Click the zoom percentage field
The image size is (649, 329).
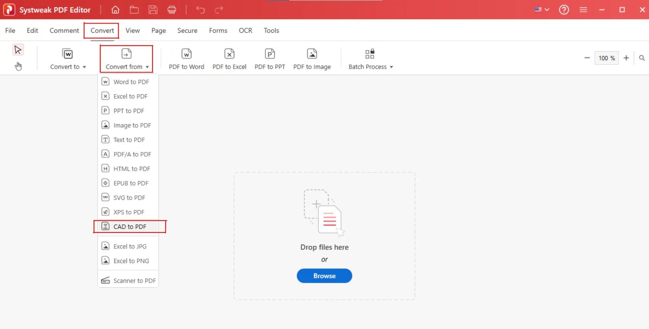(x=606, y=58)
